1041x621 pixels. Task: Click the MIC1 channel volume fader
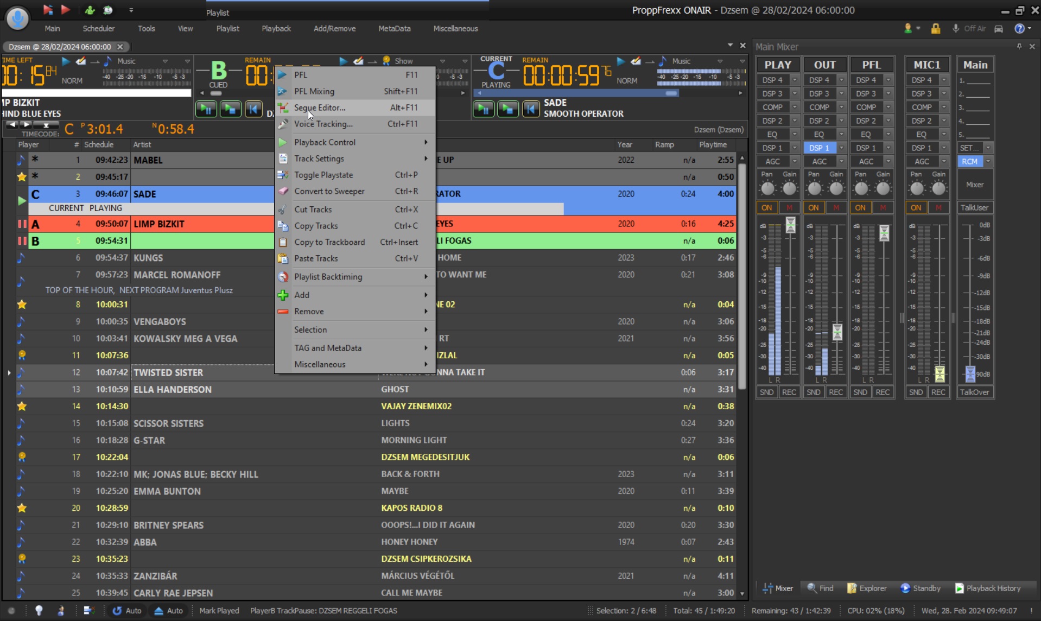pyautogui.click(x=940, y=373)
